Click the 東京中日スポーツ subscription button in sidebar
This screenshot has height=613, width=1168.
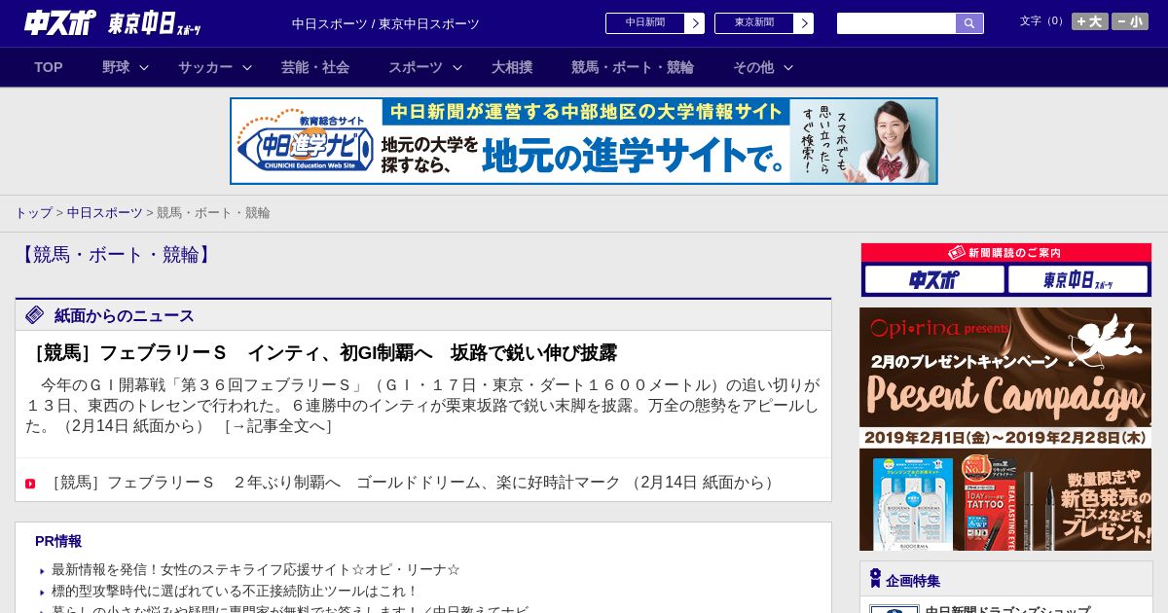click(1077, 279)
